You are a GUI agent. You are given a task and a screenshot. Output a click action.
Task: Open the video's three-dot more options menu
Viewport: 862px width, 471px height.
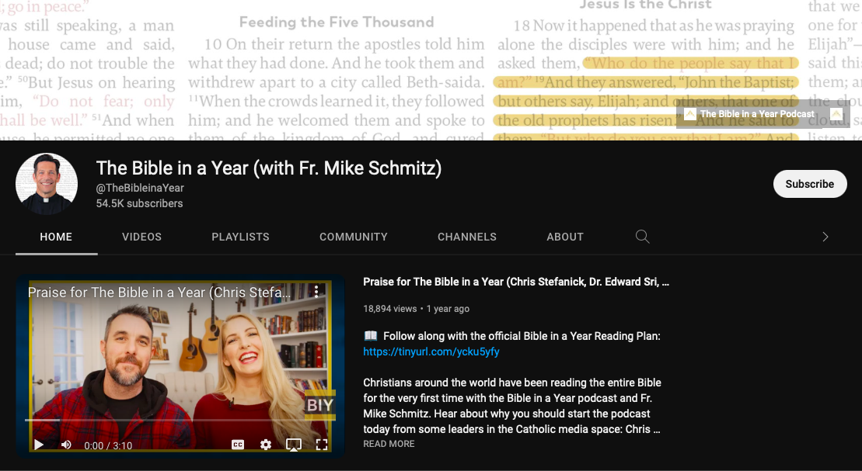(316, 291)
